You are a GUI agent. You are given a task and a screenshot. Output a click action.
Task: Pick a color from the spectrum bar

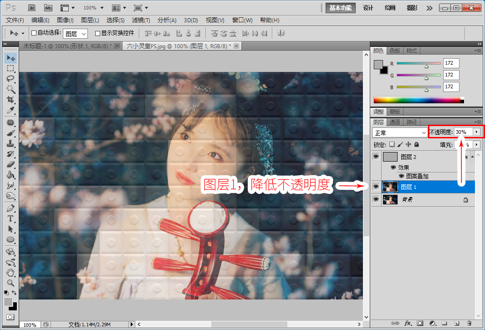(418, 100)
